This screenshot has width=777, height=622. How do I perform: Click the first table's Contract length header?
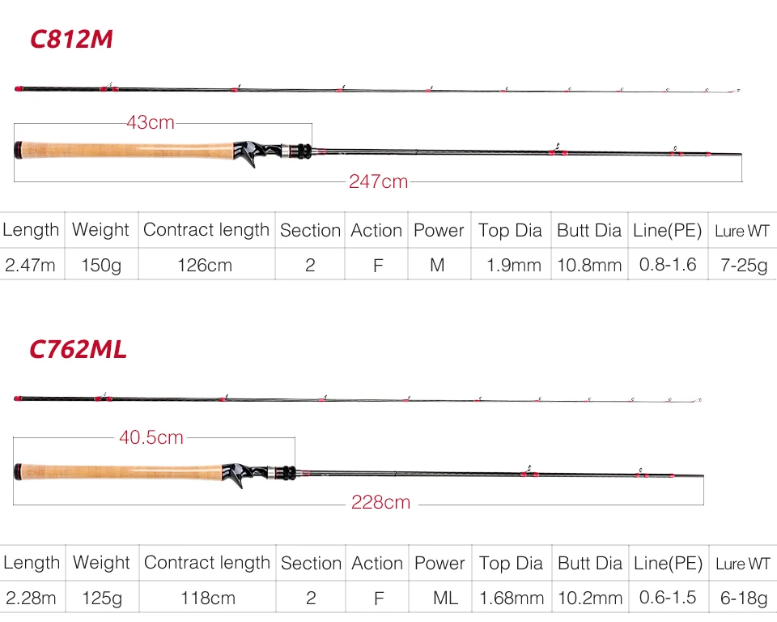point(206,230)
